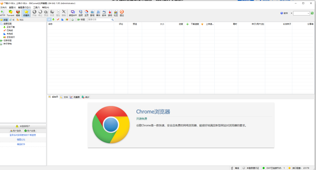Toggle the downloading green arrow filter icon
The image size is (316, 170).
[54, 20]
